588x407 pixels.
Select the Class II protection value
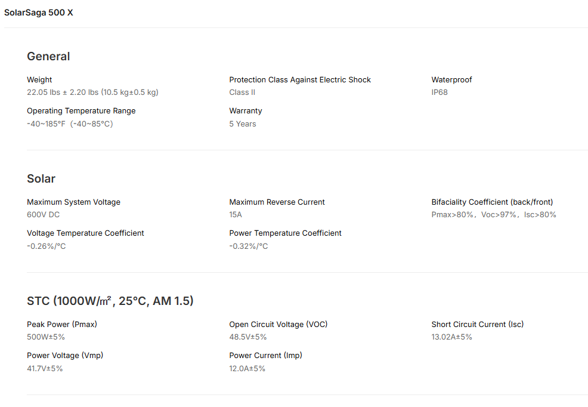point(242,92)
